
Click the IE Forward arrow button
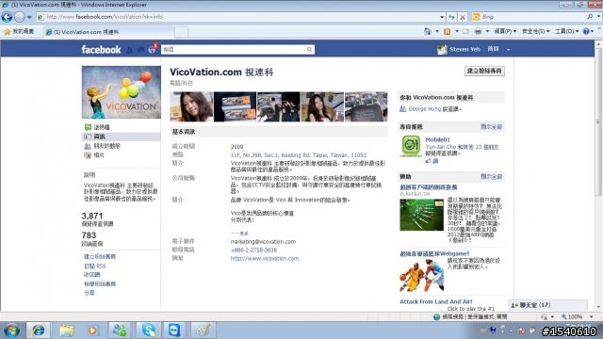coord(19,17)
